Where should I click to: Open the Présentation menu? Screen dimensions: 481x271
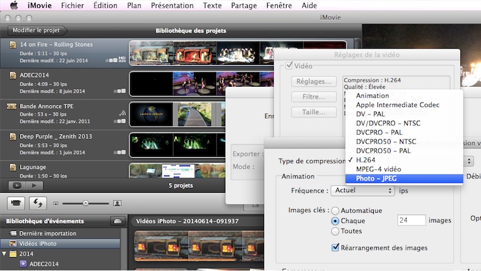[172, 5]
